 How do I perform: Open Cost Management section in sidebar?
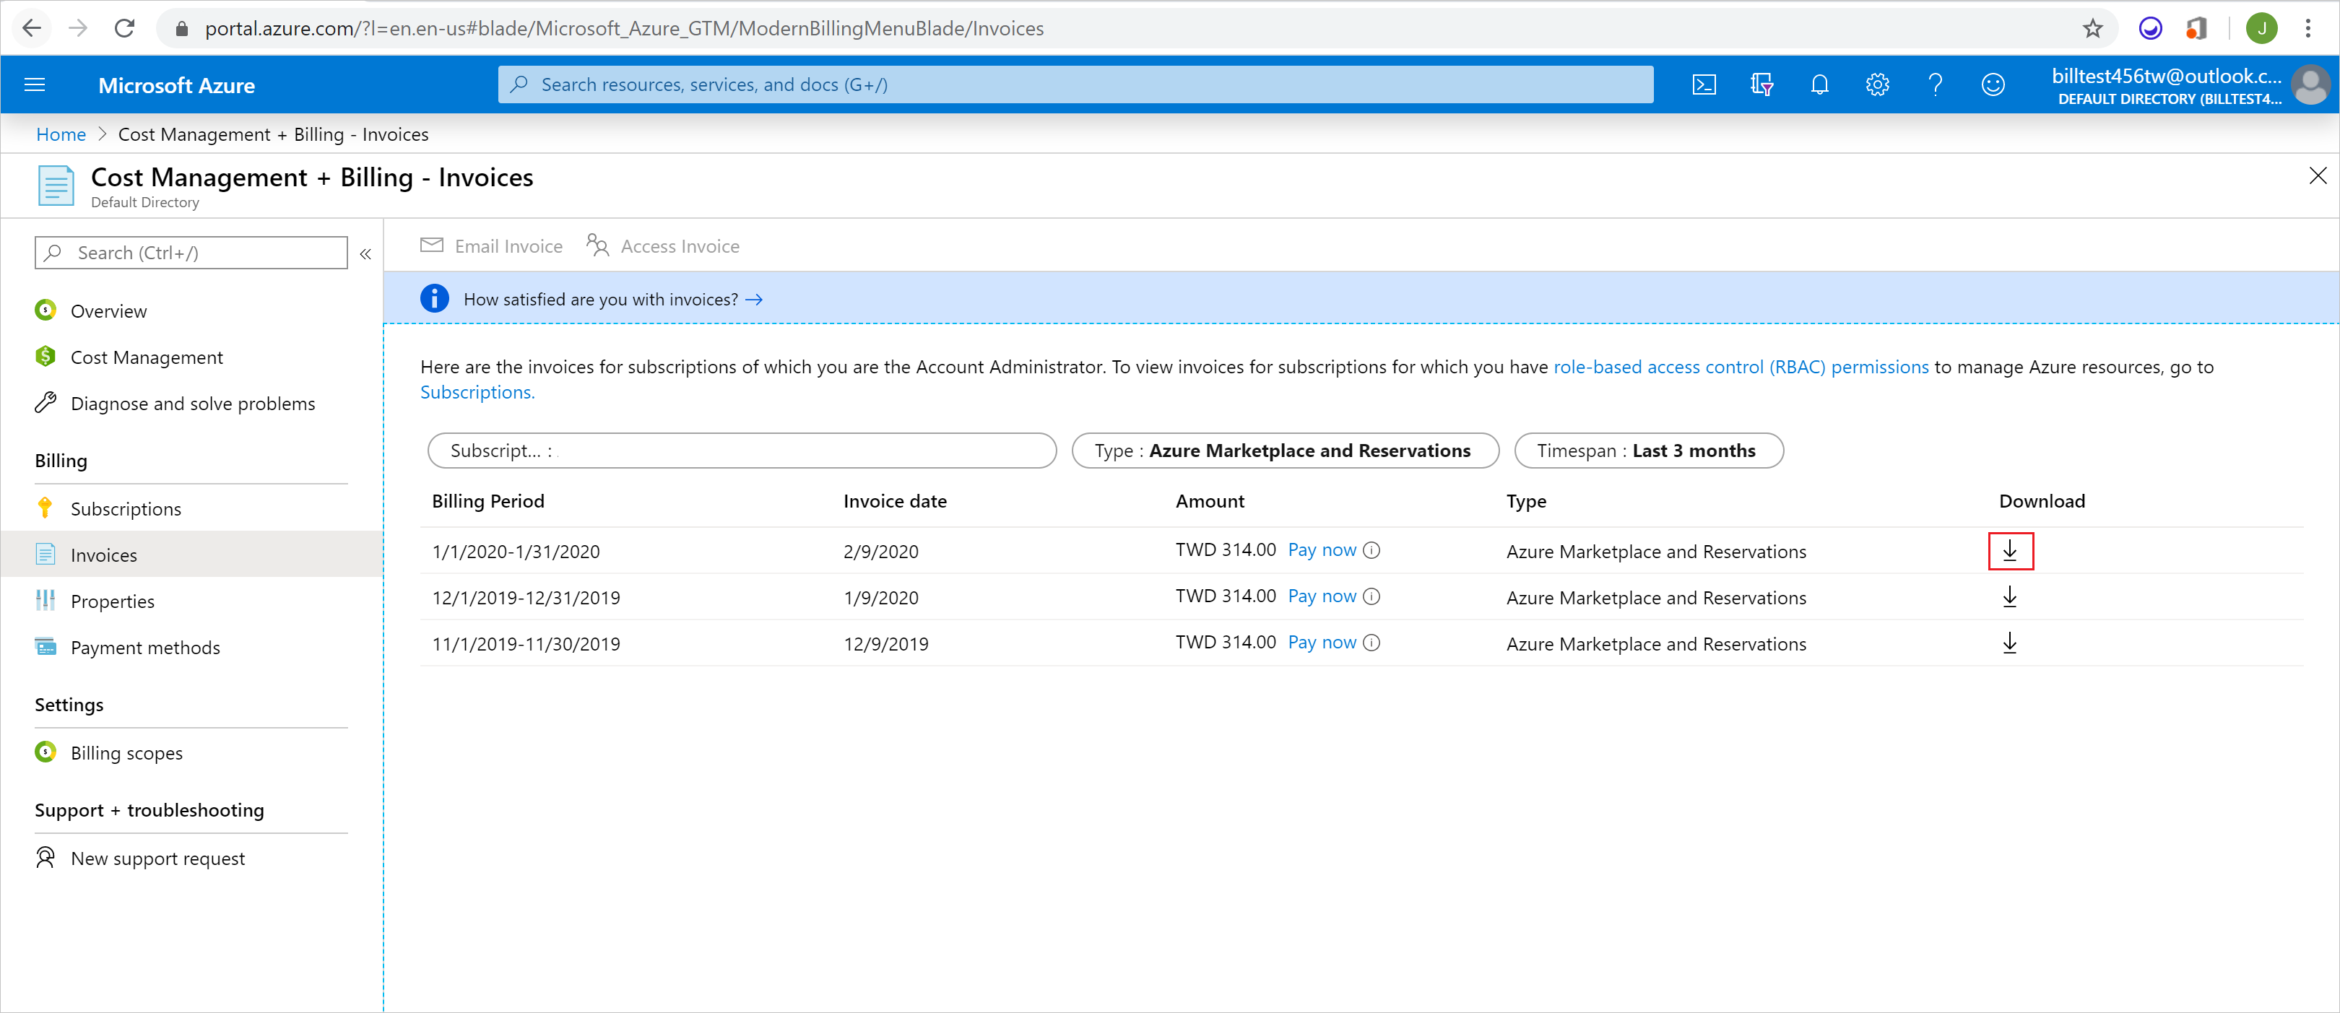pyautogui.click(x=146, y=357)
